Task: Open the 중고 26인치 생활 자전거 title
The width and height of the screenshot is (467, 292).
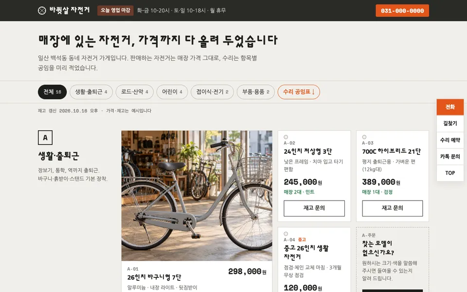Action: 306,253
